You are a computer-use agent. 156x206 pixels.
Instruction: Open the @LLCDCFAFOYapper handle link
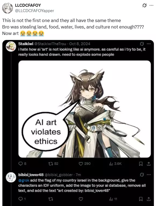pyautogui.click(x=35, y=11)
